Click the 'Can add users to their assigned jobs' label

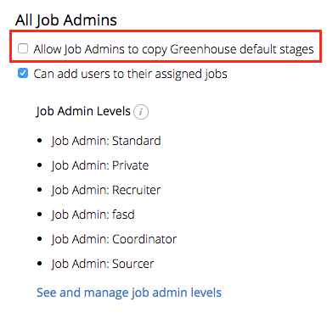click(130, 74)
